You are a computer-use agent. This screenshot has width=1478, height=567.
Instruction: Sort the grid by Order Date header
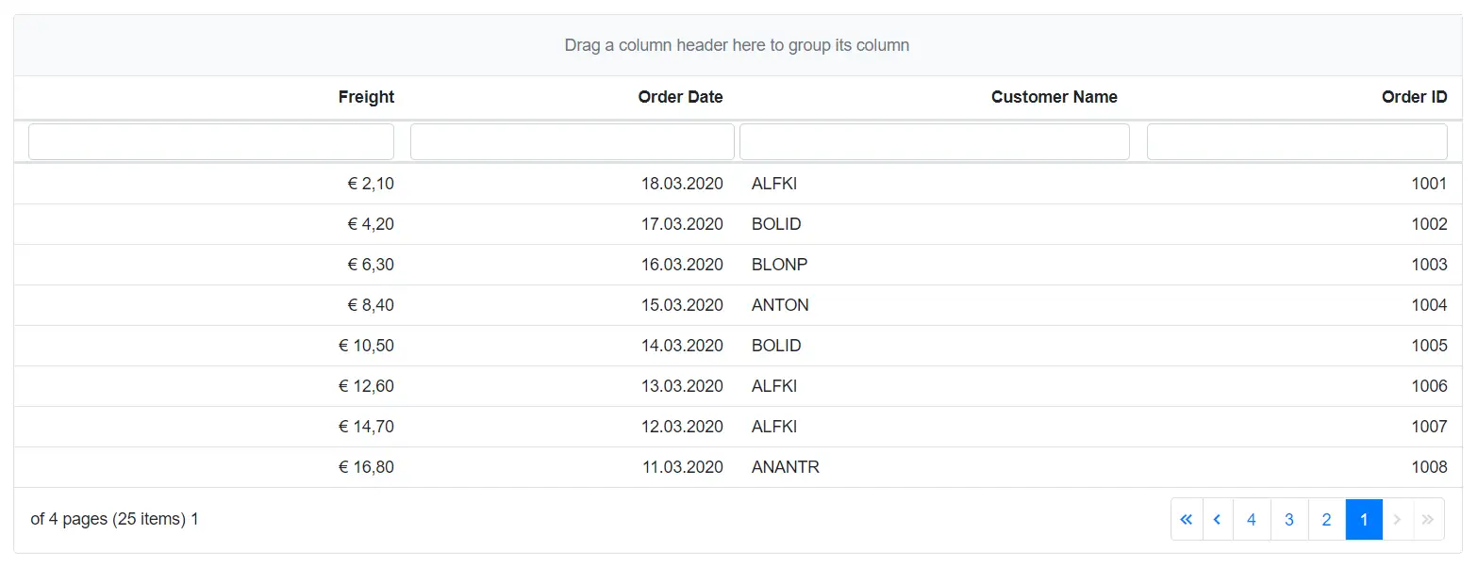(680, 97)
